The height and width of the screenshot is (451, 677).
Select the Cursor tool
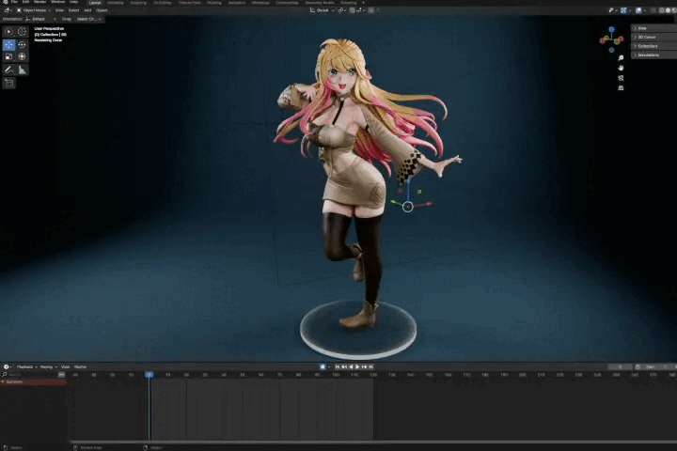point(22,31)
